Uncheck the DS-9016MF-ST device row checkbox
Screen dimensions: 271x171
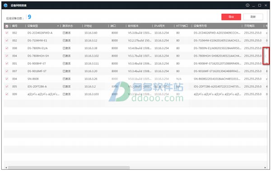point(7,71)
